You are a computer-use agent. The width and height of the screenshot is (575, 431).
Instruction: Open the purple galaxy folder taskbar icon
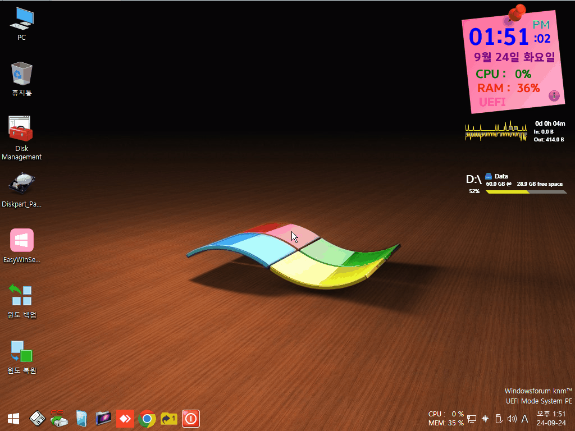click(x=103, y=419)
